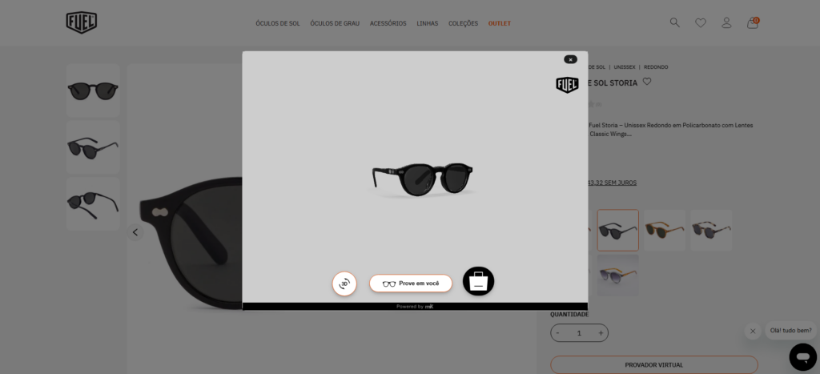Expand the Acessórios menu
820x374 pixels.
tap(388, 23)
